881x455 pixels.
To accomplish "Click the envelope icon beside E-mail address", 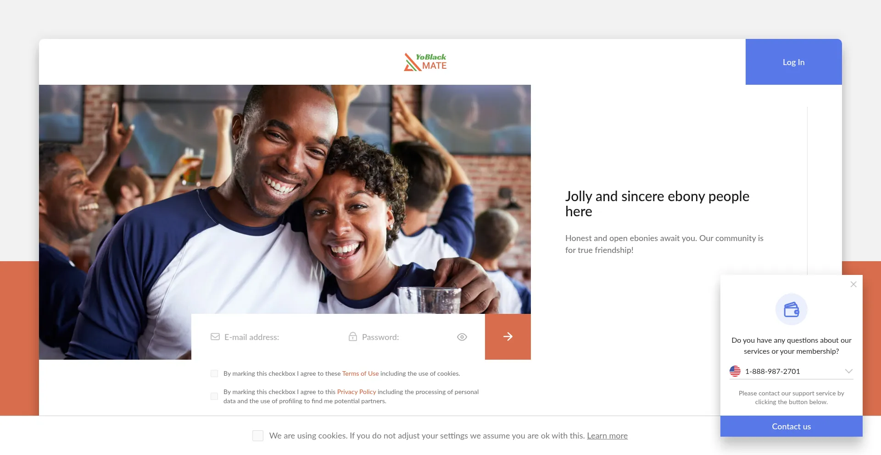I will coord(215,337).
